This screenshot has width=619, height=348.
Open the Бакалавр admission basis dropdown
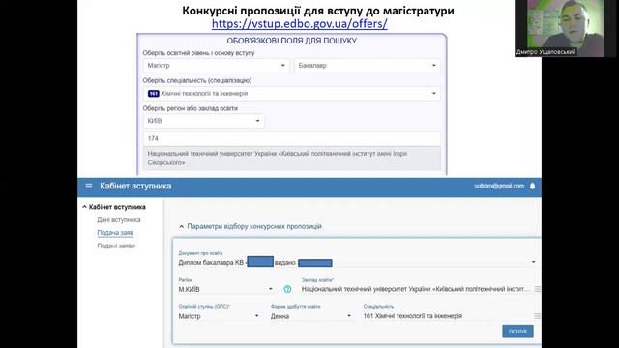point(368,66)
